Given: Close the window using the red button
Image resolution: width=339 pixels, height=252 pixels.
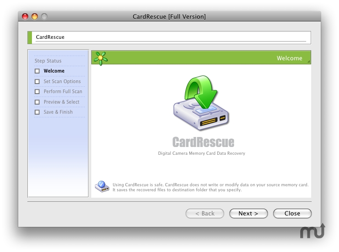Looking at the screenshot, I should [25, 16].
